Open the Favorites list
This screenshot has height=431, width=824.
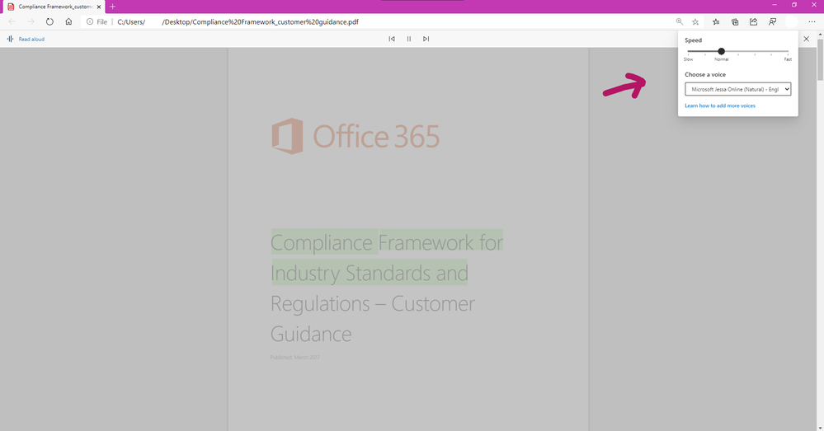pyautogui.click(x=716, y=22)
